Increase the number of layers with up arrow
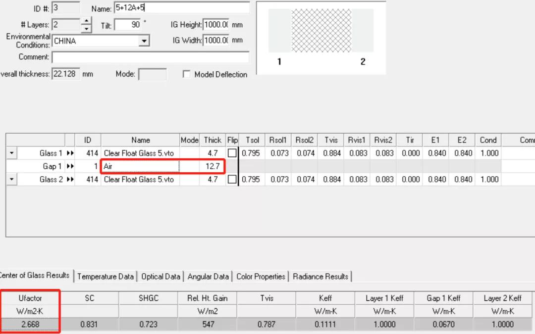Screen dimensions: 535x334 point(86,21)
